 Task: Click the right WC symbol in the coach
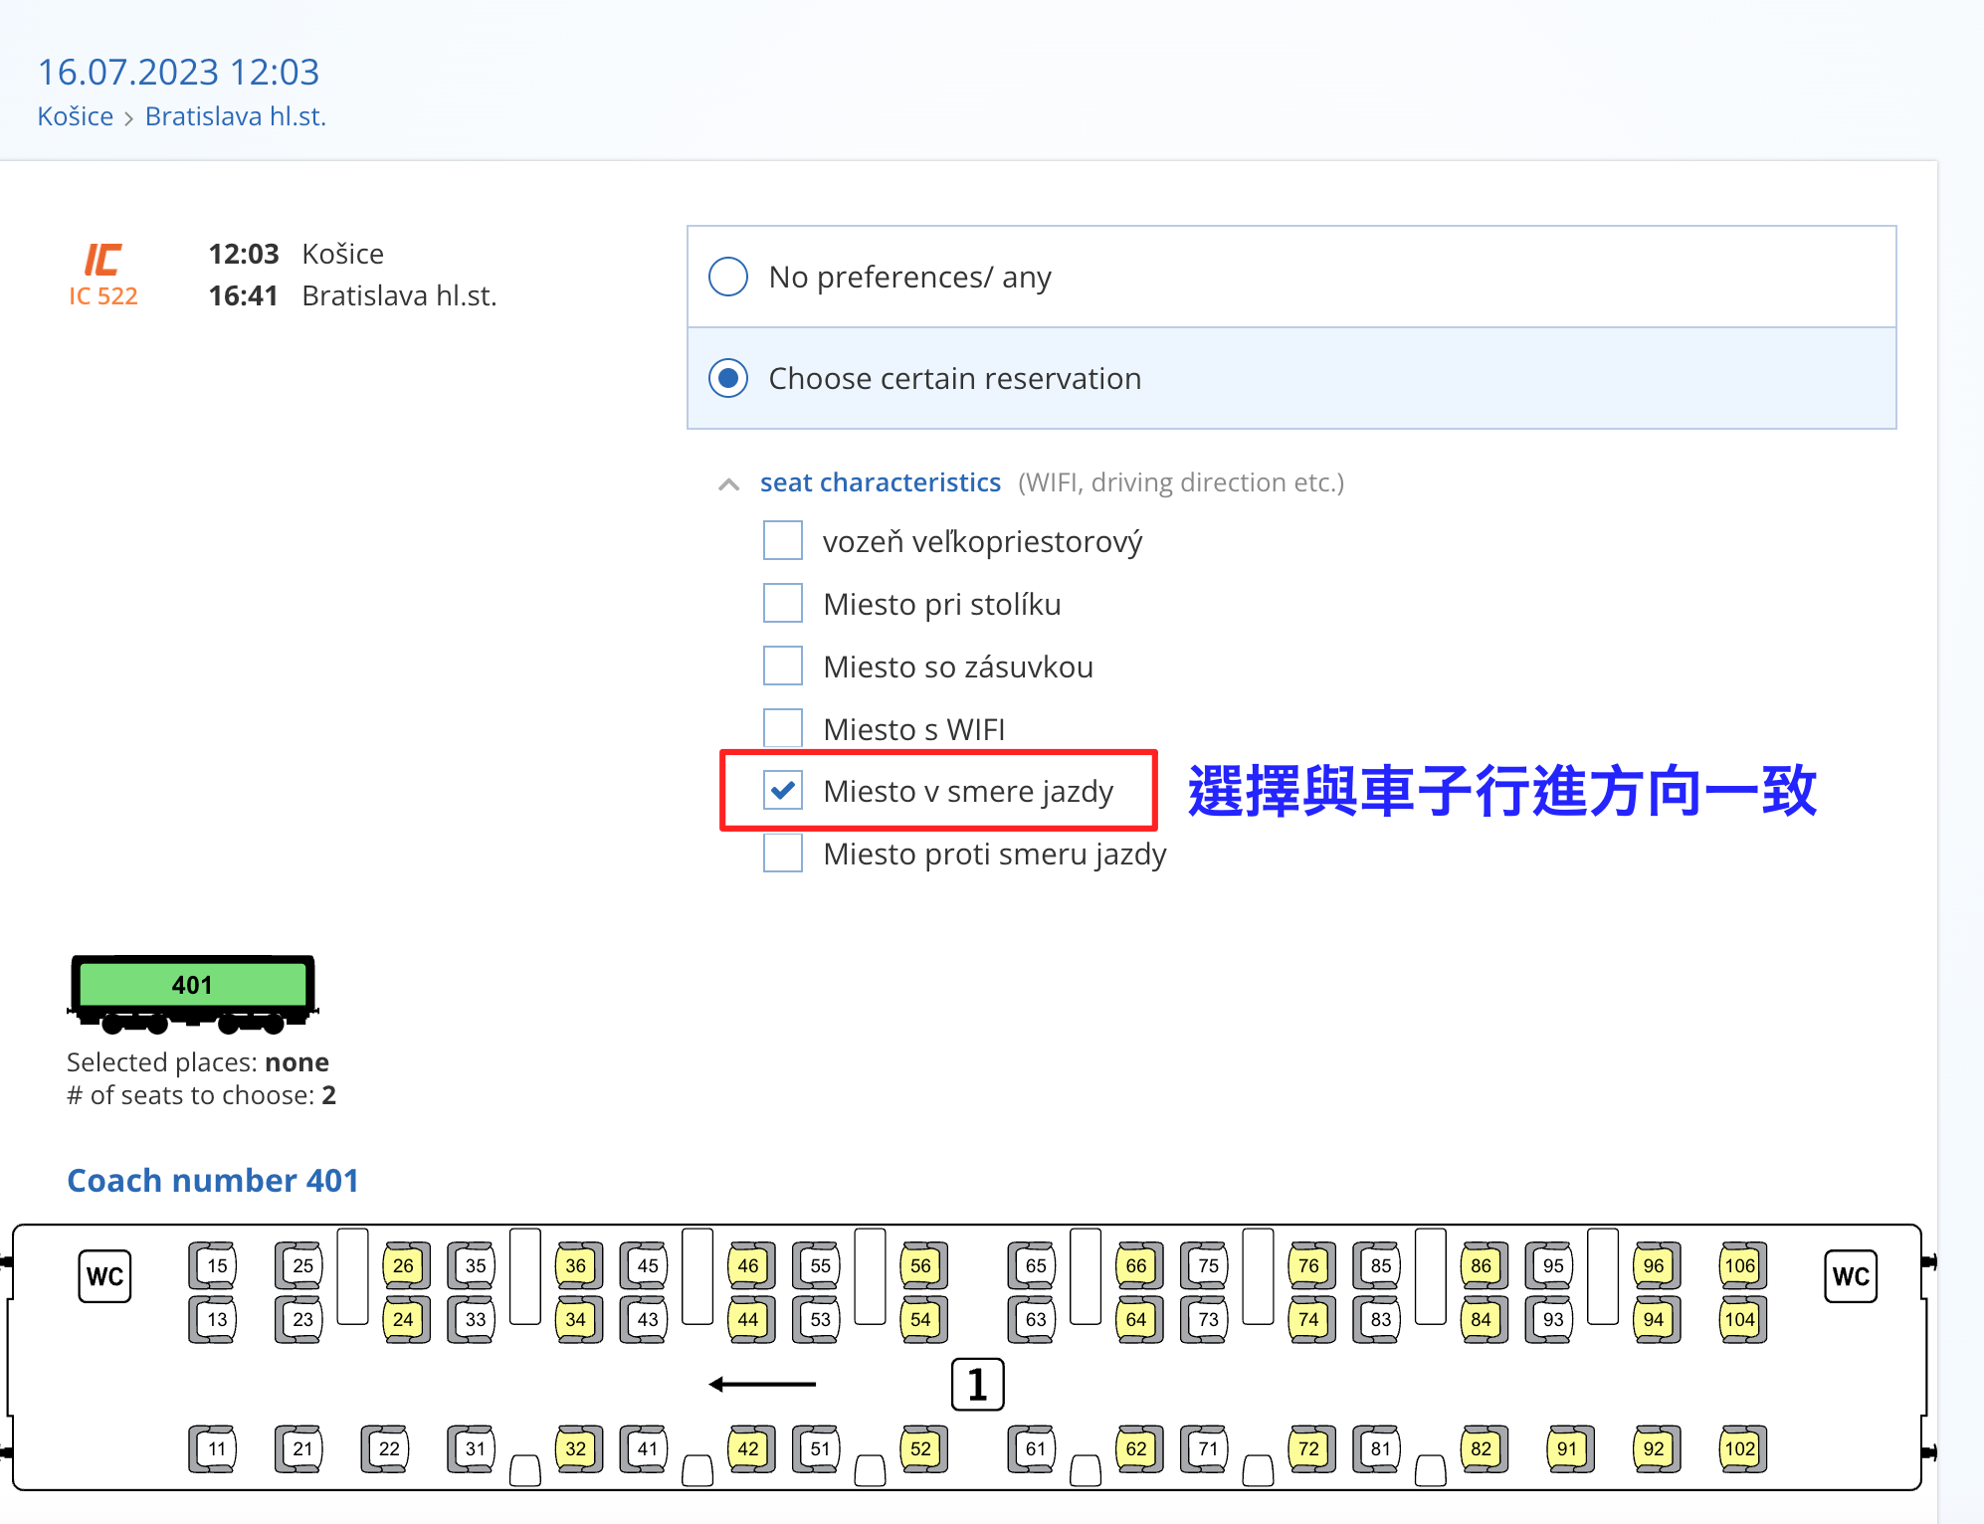(x=1851, y=1276)
